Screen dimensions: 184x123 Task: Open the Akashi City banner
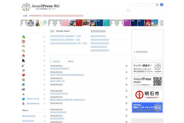pos(147,95)
